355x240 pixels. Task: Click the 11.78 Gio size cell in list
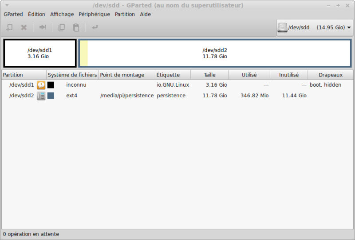point(215,96)
